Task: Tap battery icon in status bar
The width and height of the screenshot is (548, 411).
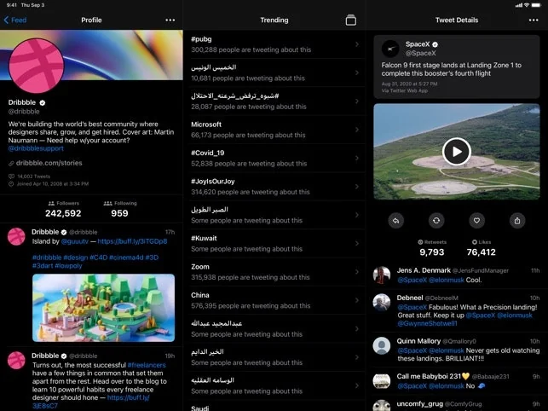Action: 536,5
